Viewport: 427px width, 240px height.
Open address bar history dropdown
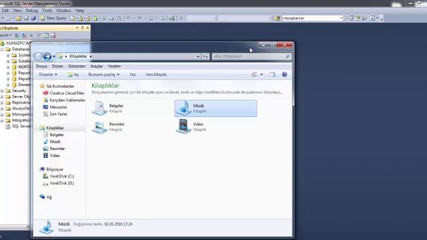198,56
